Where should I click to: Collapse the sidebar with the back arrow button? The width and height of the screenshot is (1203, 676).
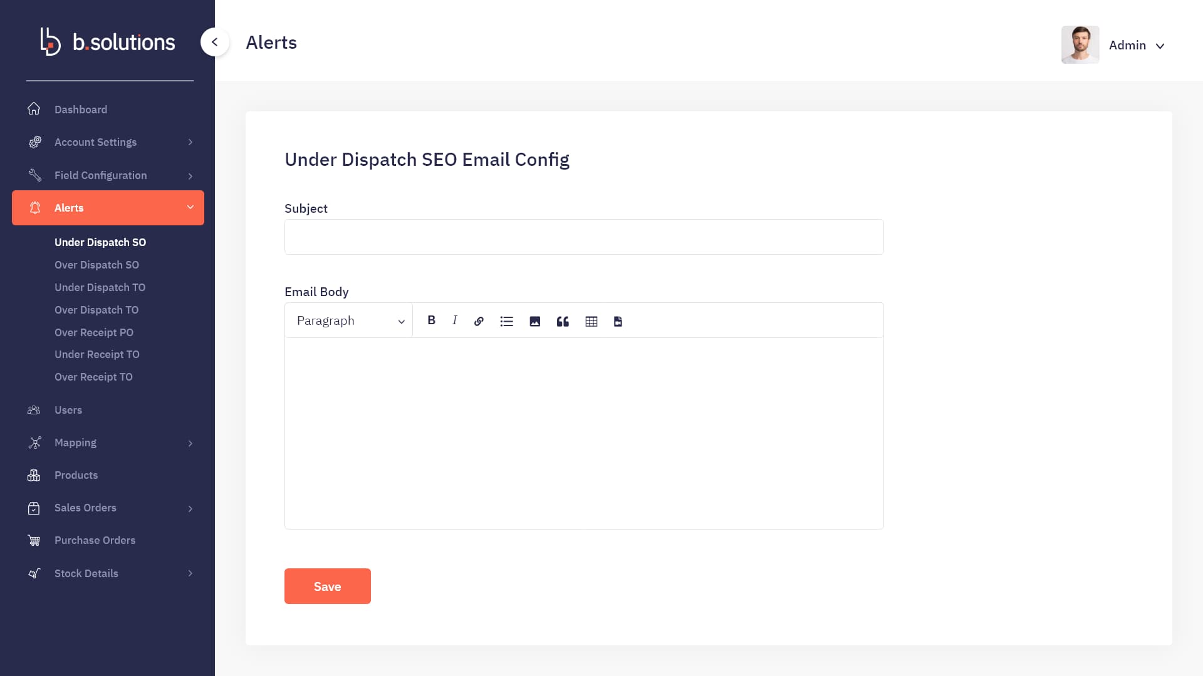click(215, 42)
